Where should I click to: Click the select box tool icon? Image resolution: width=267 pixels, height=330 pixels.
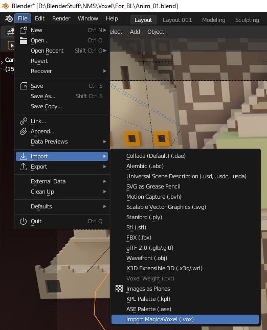[11, 45]
